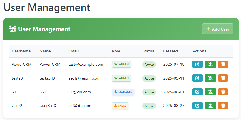Delete the PowerCRM user
The width and height of the screenshot is (241, 120).
pos(223,64)
